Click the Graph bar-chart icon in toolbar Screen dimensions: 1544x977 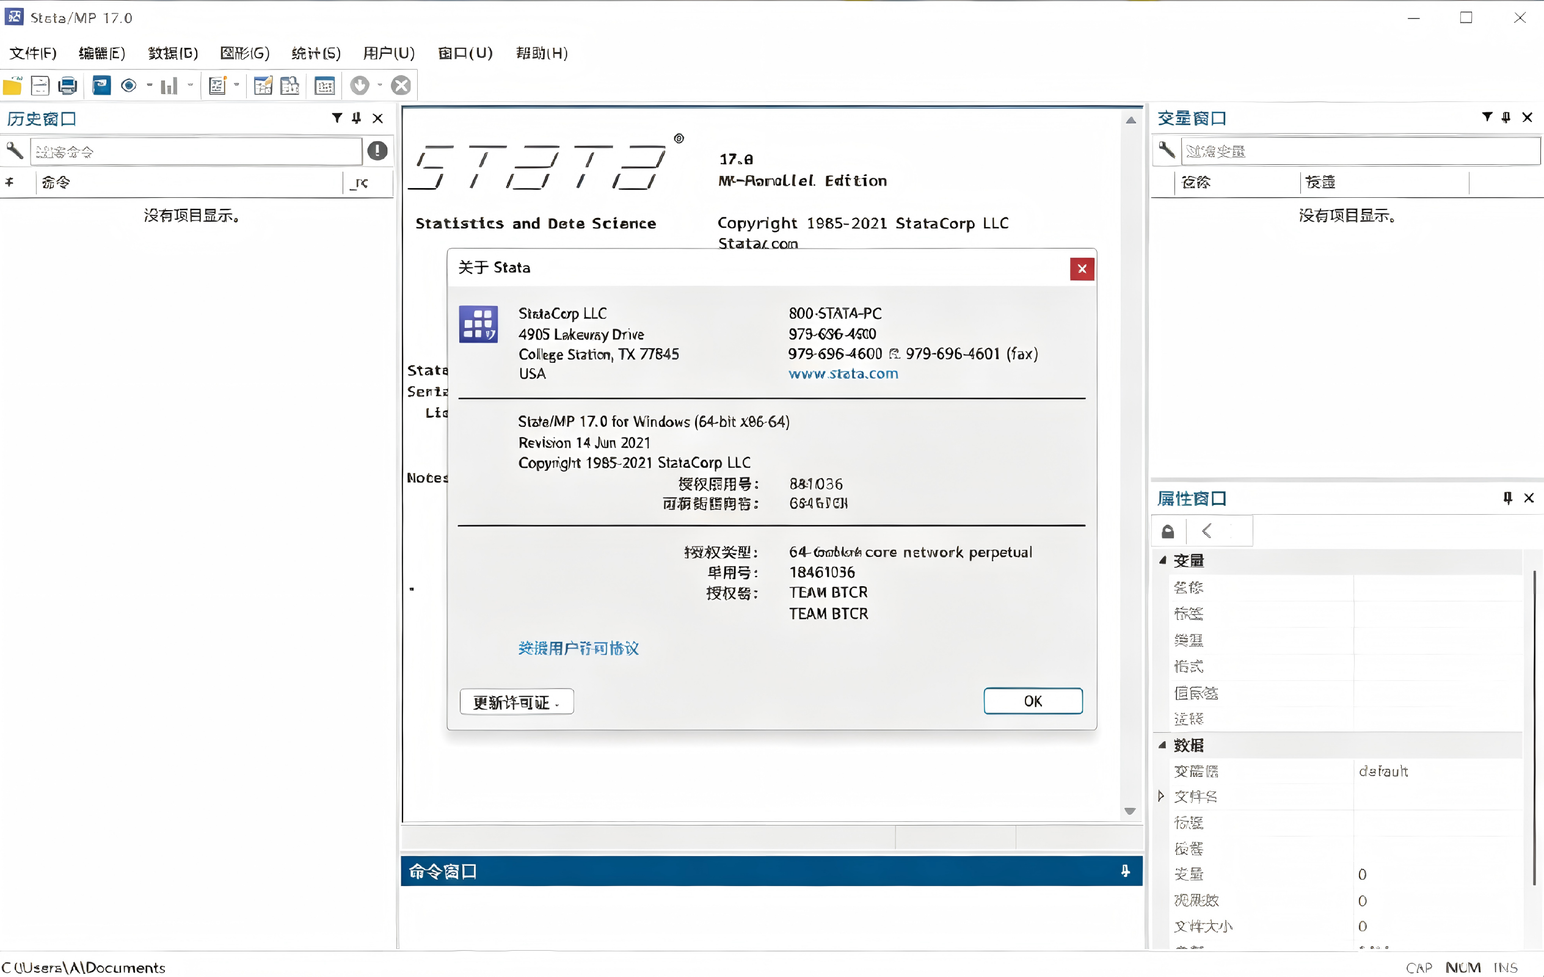point(169,86)
